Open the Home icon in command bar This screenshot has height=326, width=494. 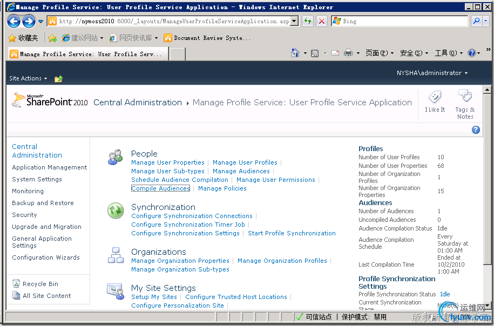click(x=295, y=53)
